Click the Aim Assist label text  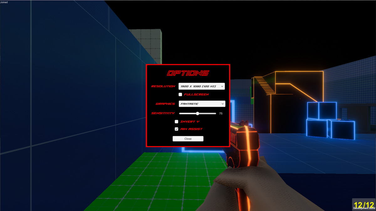point(191,129)
